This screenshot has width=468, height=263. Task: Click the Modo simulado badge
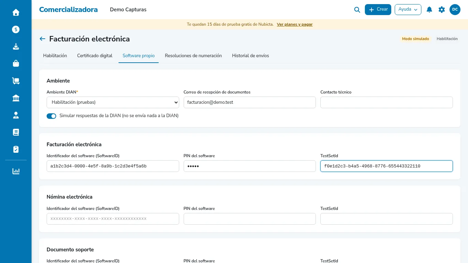point(416,39)
